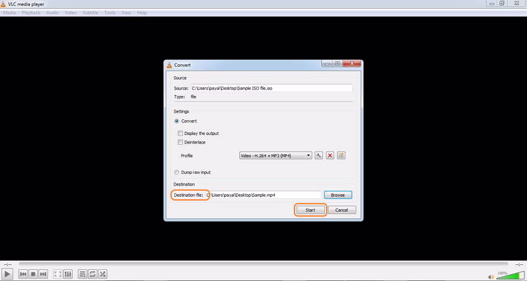The image size is (527, 281).
Task: Skip to next media track
Action: [x=43, y=274]
